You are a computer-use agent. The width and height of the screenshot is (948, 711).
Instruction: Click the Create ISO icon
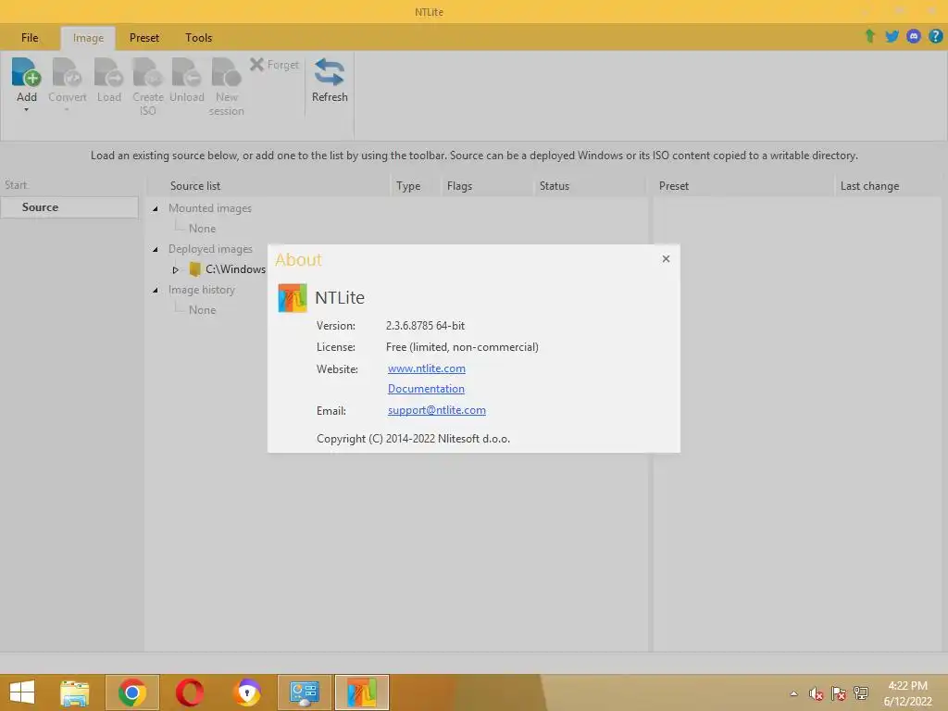tap(147, 72)
